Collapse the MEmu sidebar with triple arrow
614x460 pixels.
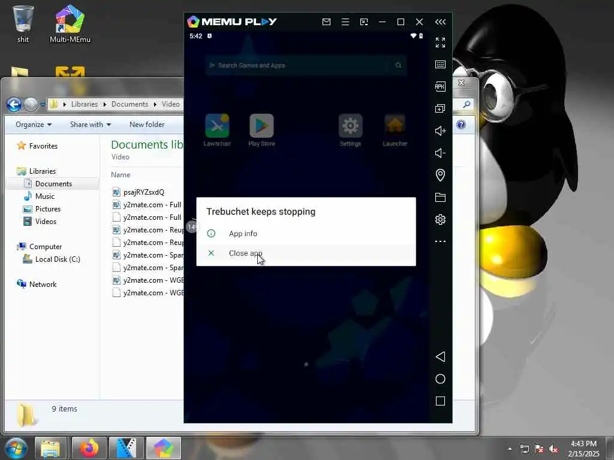(440, 22)
